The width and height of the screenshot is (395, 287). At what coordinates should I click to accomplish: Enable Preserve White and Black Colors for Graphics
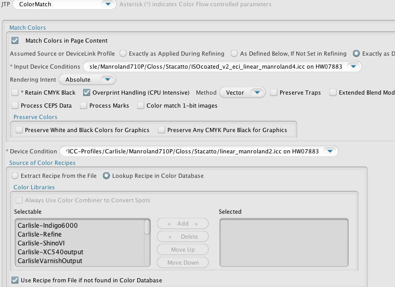point(19,130)
